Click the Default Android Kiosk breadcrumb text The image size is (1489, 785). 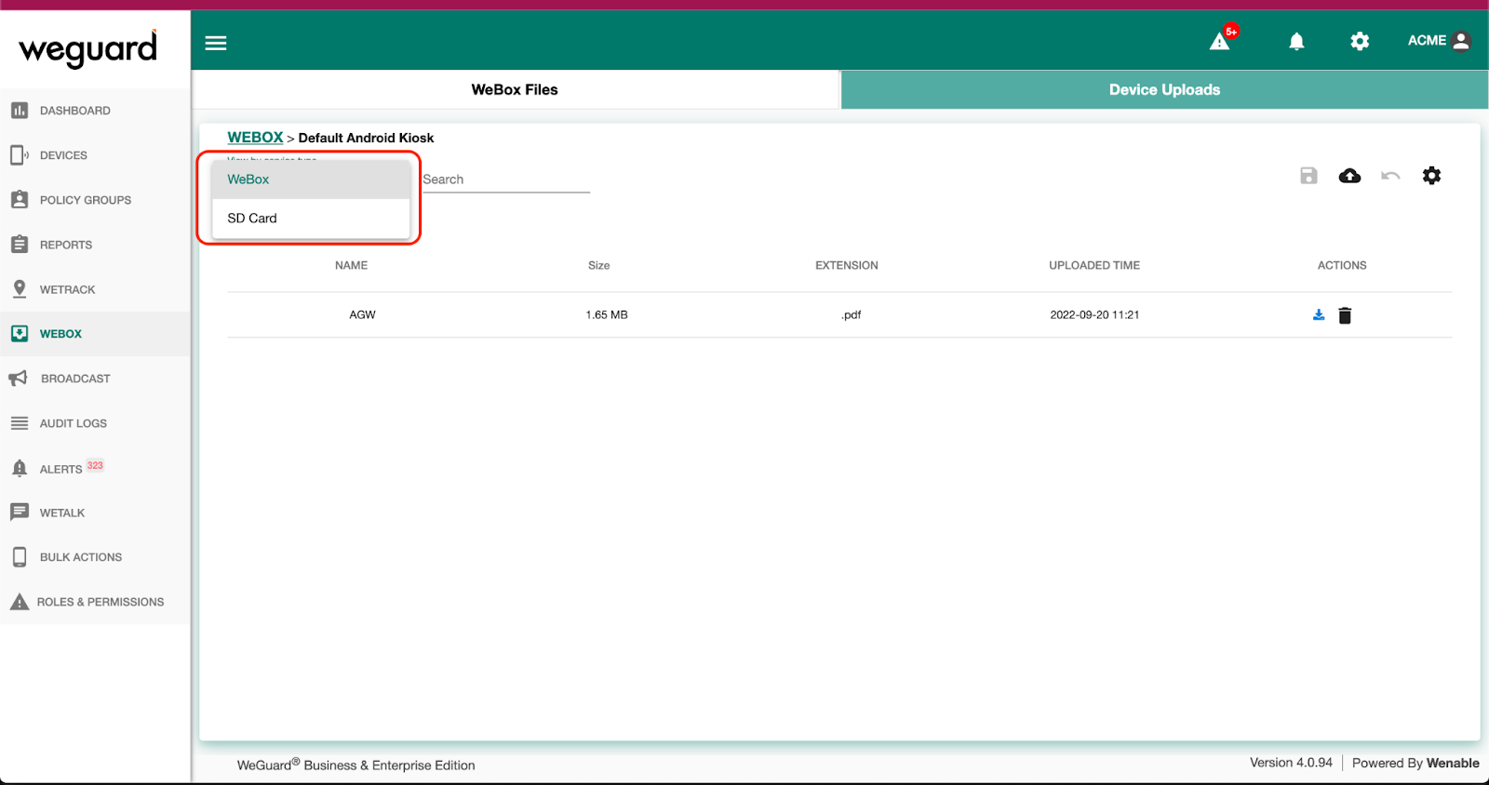[x=366, y=138]
